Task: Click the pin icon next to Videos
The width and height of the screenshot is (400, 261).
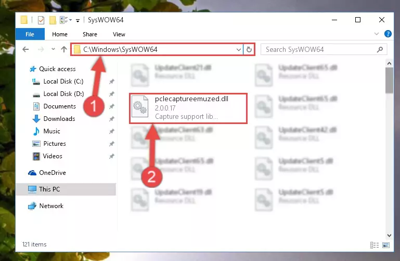Action: click(x=111, y=157)
